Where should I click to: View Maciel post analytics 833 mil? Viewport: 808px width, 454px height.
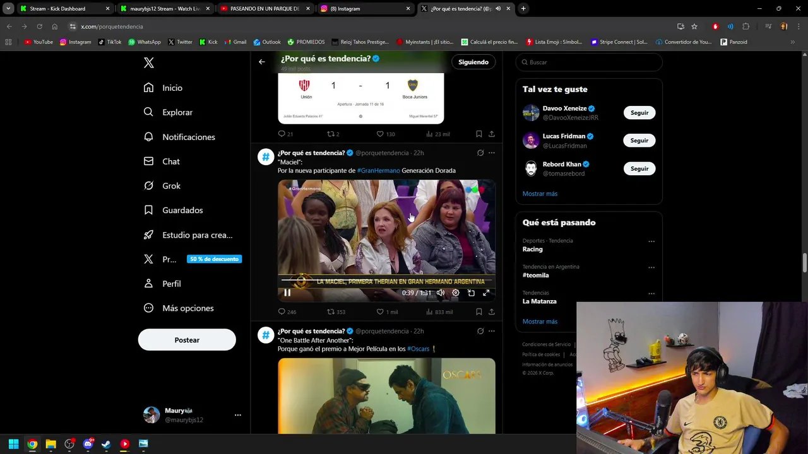(439, 311)
